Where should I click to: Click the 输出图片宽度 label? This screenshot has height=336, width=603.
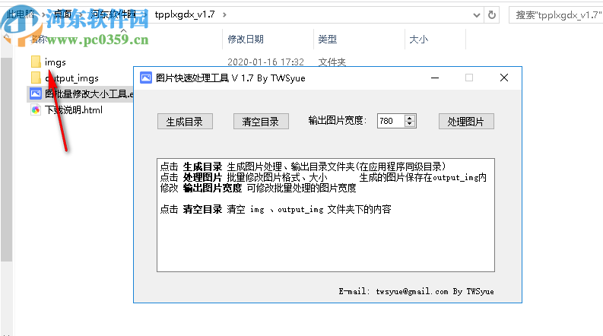(x=338, y=121)
